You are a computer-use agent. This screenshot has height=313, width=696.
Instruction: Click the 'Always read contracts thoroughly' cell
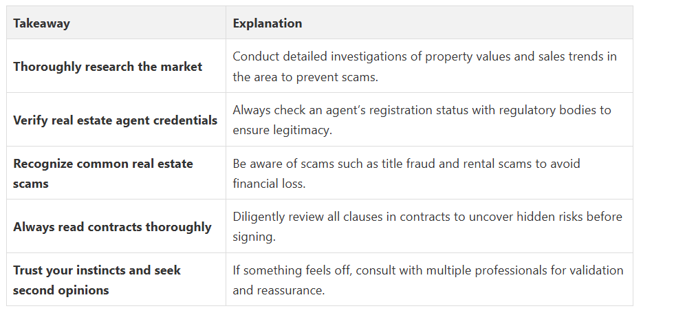(x=112, y=227)
